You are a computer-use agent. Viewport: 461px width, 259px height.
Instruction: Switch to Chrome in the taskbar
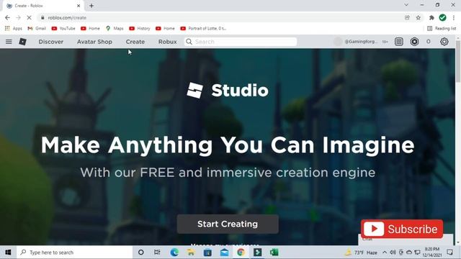[241, 253]
